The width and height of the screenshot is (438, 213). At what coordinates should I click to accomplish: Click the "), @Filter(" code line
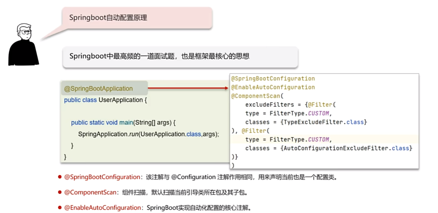click(250, 131)
